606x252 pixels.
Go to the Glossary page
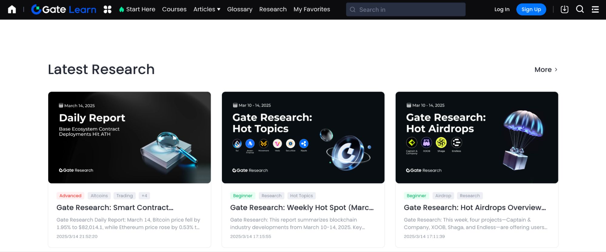point(239,9)
